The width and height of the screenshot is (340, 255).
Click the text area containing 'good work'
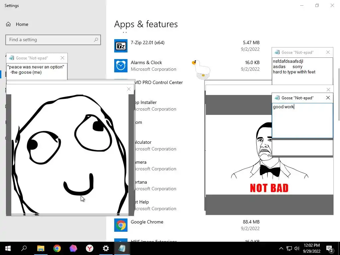(x=302, y=120)
